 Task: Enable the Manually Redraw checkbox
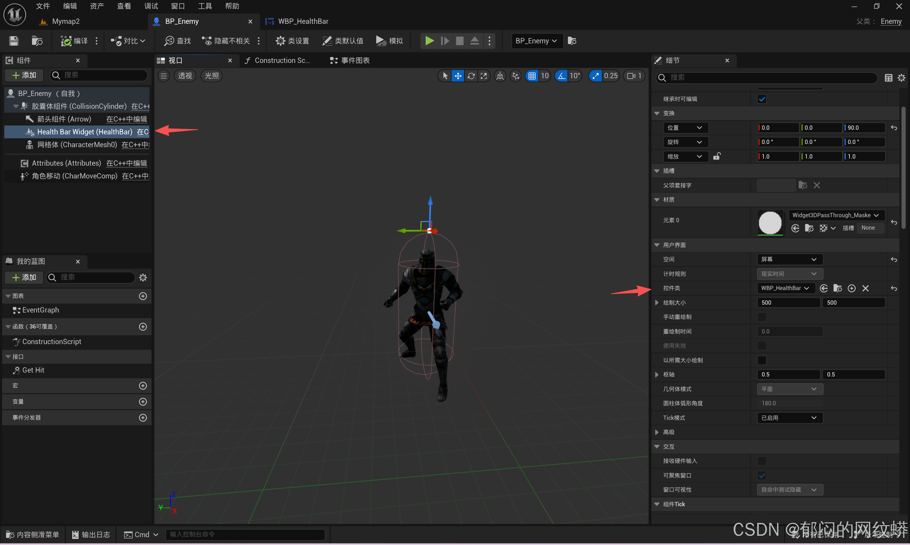click(x=762, y=317)
